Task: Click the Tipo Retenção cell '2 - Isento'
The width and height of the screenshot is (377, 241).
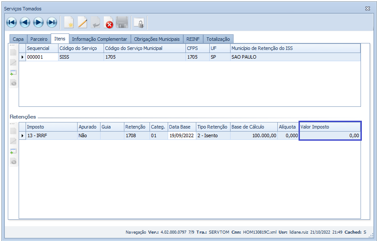Action: click(212, 136)
